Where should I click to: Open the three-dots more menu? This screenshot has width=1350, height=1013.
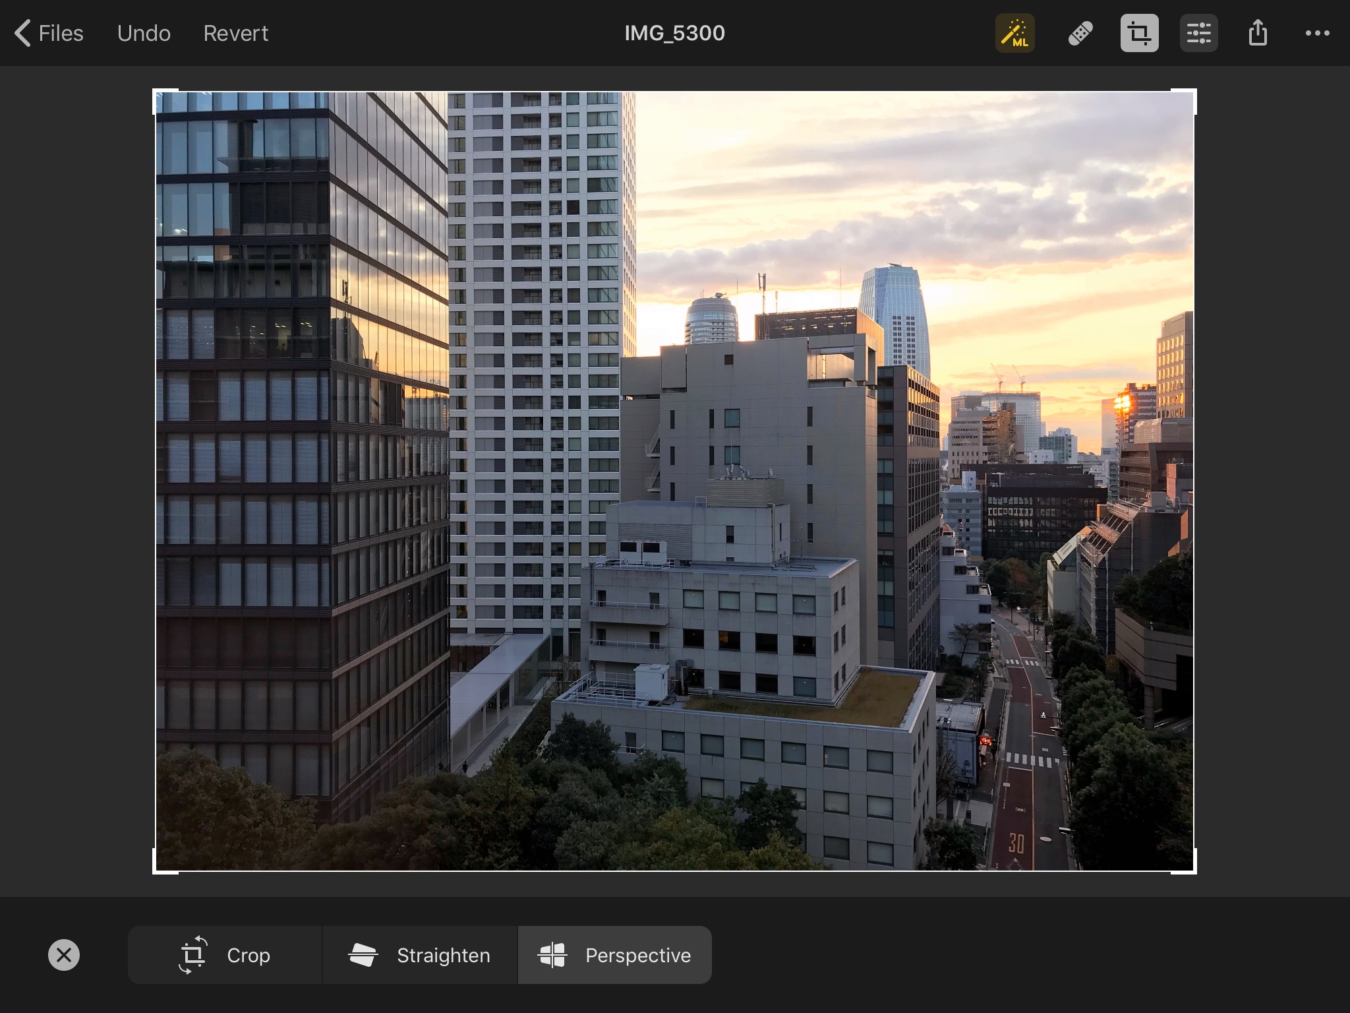pos(1317,33)
